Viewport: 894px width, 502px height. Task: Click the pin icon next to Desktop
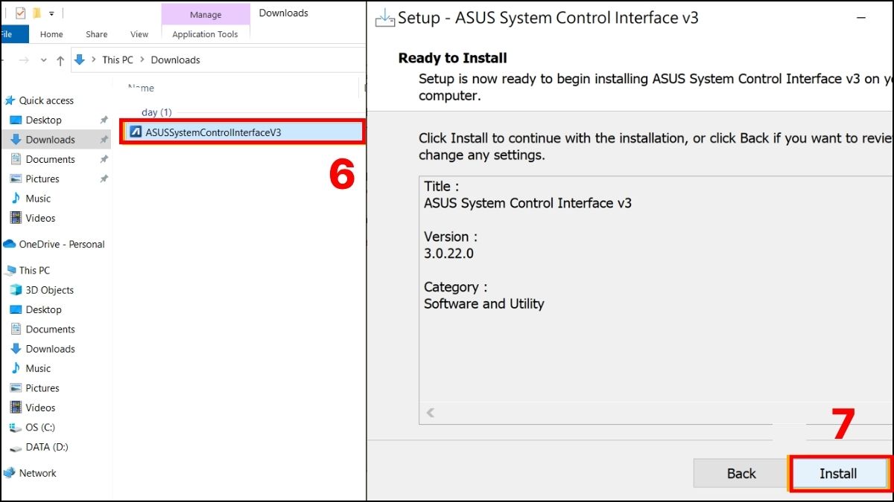pyautogui.click(x=104, y=120)
